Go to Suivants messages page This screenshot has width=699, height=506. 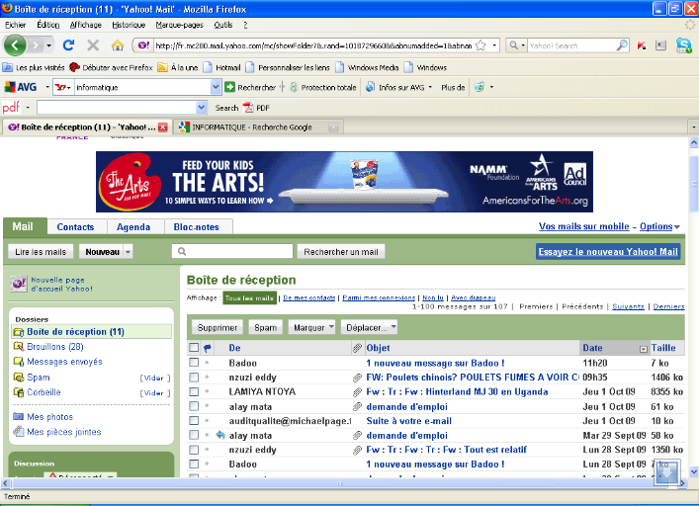[x=628, y=306]
